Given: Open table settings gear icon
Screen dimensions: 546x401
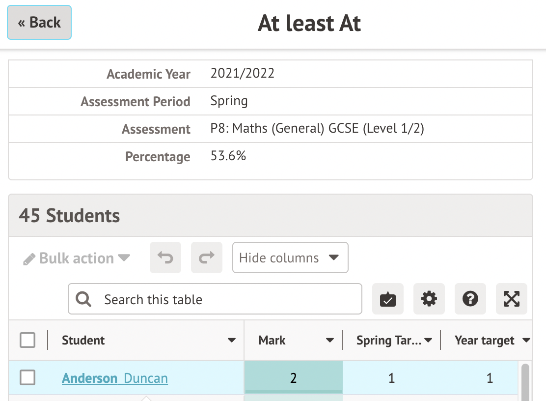Looking at the screenshot, I should tap(429, 299).
